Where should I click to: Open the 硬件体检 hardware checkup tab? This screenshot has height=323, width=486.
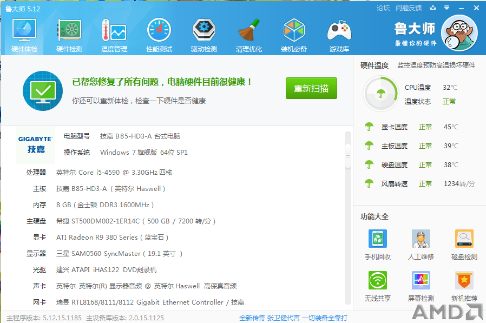coord(24,36)
